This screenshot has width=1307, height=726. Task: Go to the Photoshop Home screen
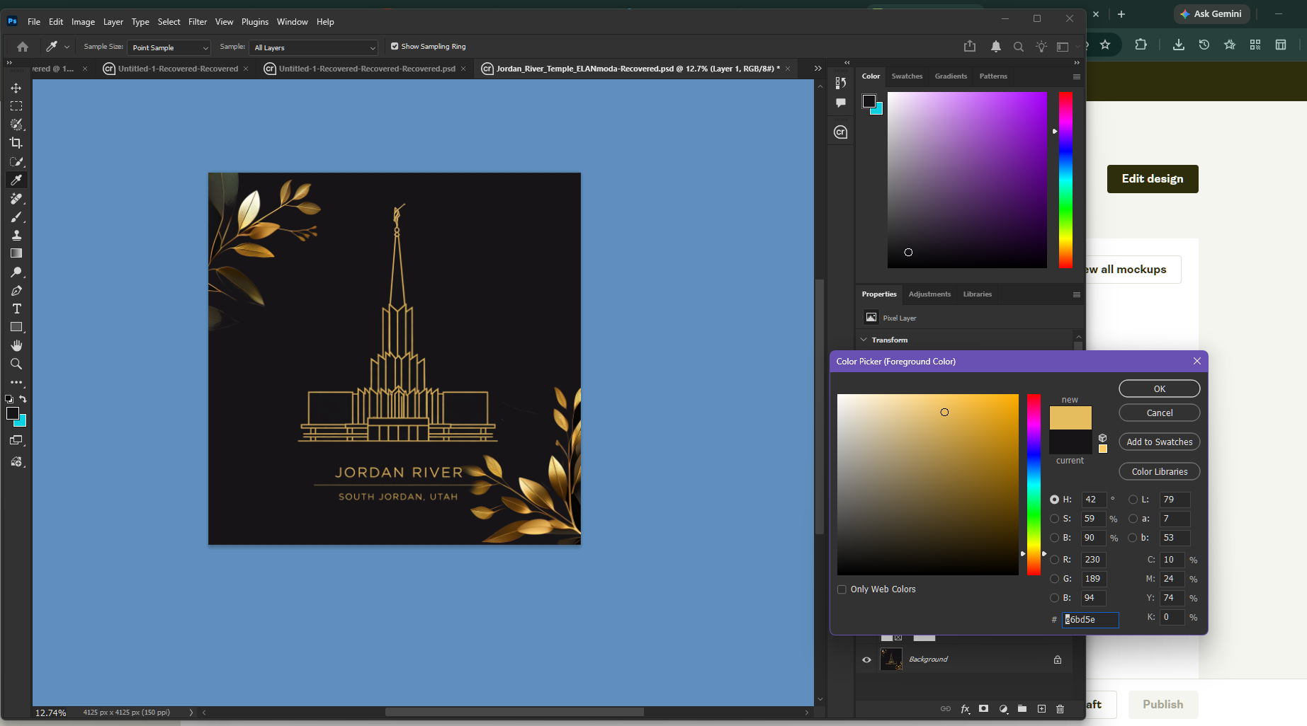23,47
